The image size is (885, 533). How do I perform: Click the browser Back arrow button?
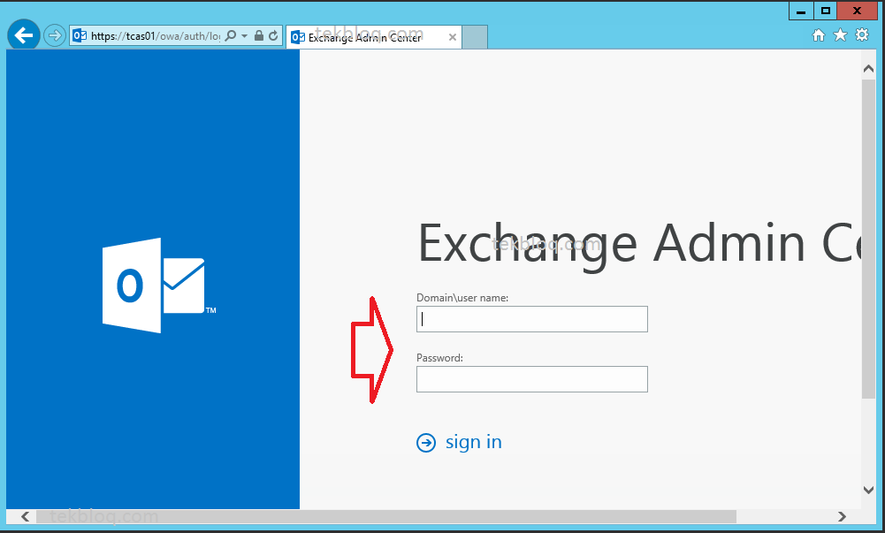24,35
